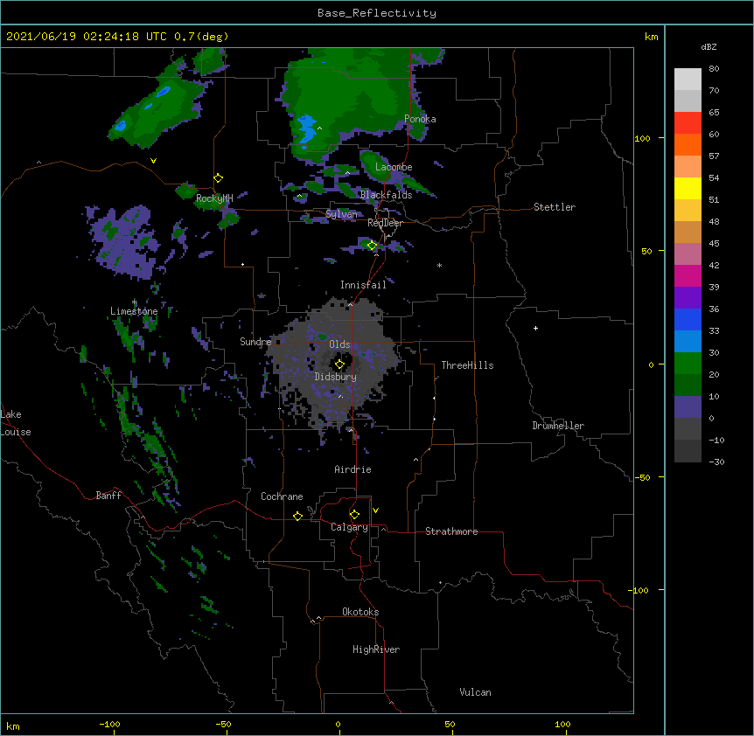
Task: Select the magenta swatch between 42 and 39
Action: point(688,275)
